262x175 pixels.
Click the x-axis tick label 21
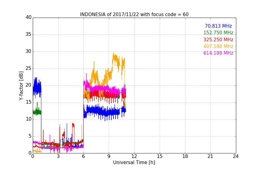(x=210, y=156)
